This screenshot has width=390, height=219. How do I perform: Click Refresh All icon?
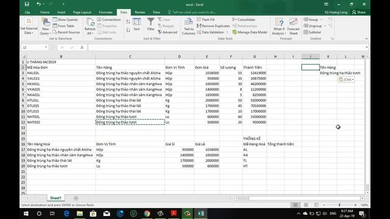[x=90, y=26]
